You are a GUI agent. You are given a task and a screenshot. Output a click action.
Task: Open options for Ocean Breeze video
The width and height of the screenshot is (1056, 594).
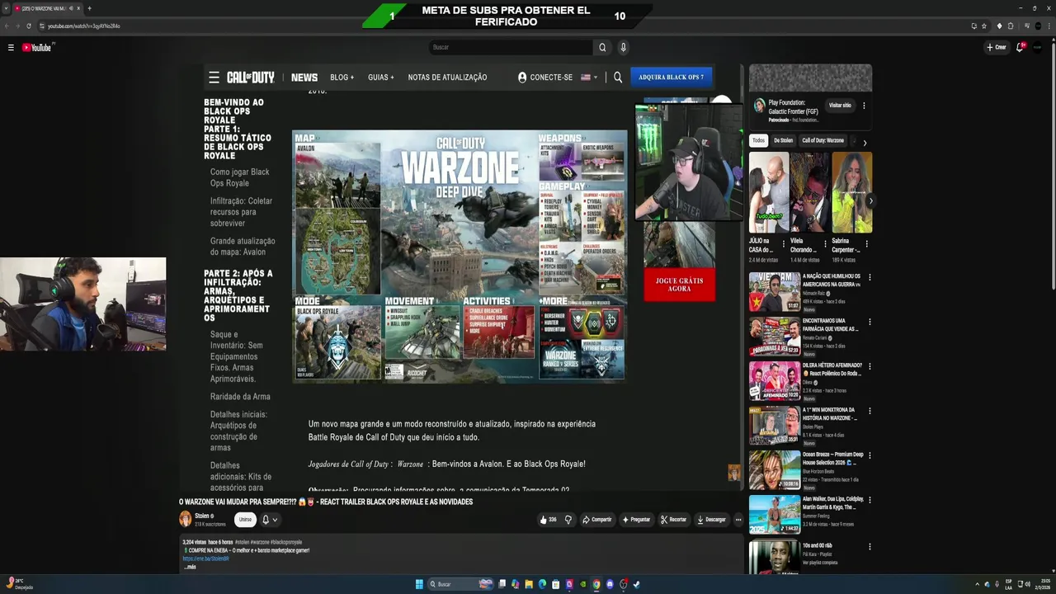870,455
